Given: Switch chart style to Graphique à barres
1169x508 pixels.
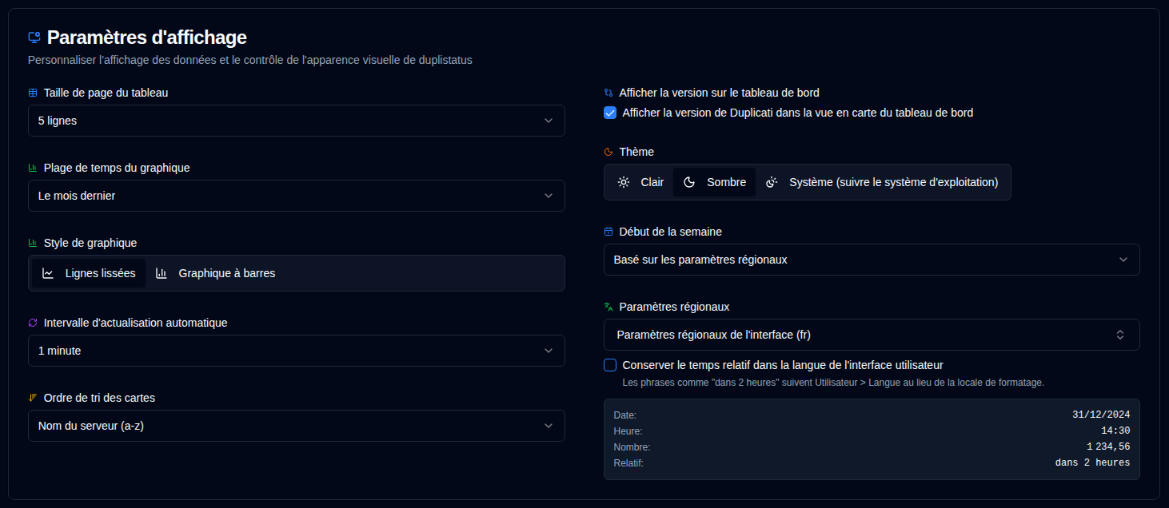Looking at the screenshot, I should 215,273.
